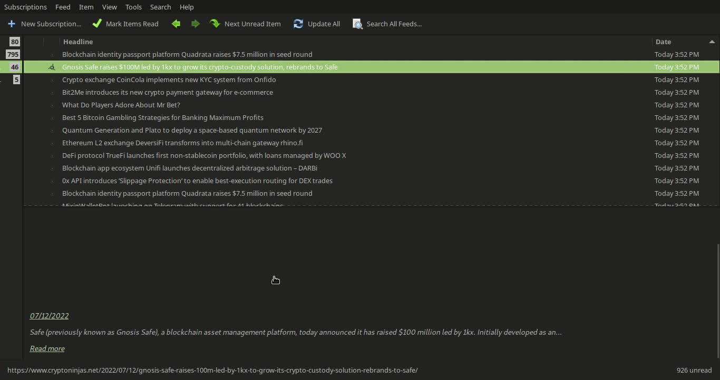Click the Mark Items Read checkmark icon
Image resolution: width=720 pixels, height=380 pixels.
click(97, 24)
